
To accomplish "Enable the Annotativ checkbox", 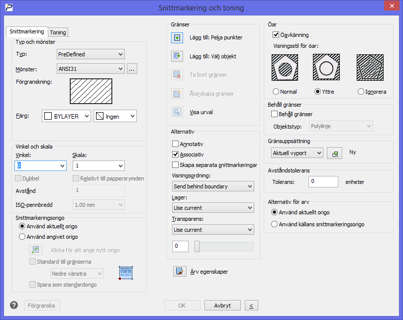I will point(175,144).
